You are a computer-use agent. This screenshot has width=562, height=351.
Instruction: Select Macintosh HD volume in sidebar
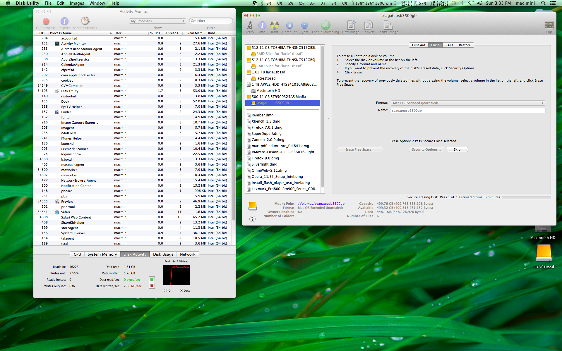point(268,91)
